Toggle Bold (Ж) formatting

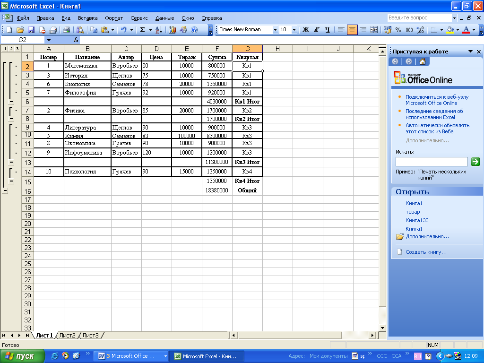(x=306, y=30)
